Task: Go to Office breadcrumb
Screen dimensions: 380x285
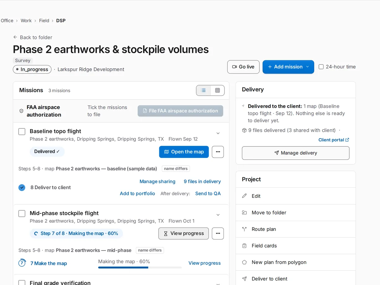Action: coord(7,21)
